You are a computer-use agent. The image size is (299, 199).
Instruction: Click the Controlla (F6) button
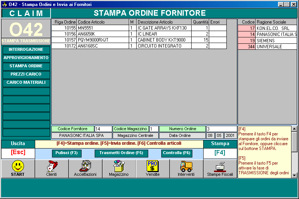[x=177, y=153]
